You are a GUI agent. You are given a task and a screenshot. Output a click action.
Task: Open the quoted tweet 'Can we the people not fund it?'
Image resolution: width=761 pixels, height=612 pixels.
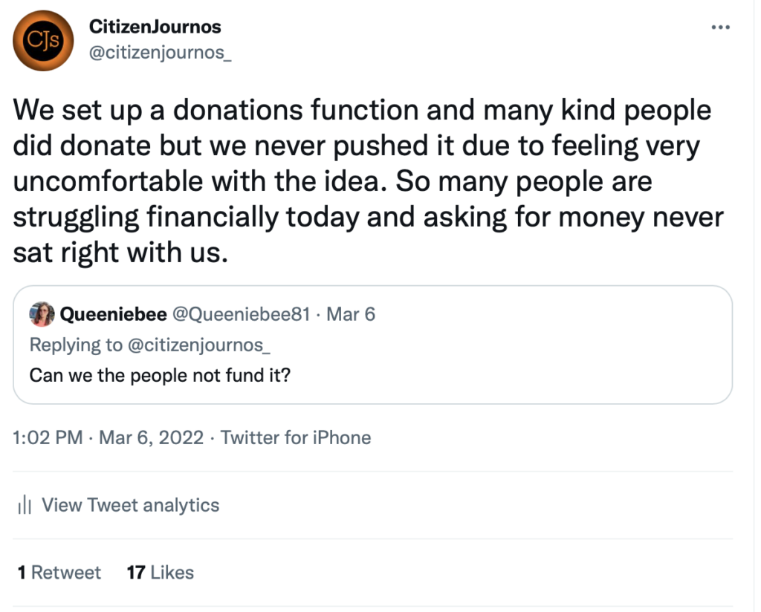[x=161, y=375]
